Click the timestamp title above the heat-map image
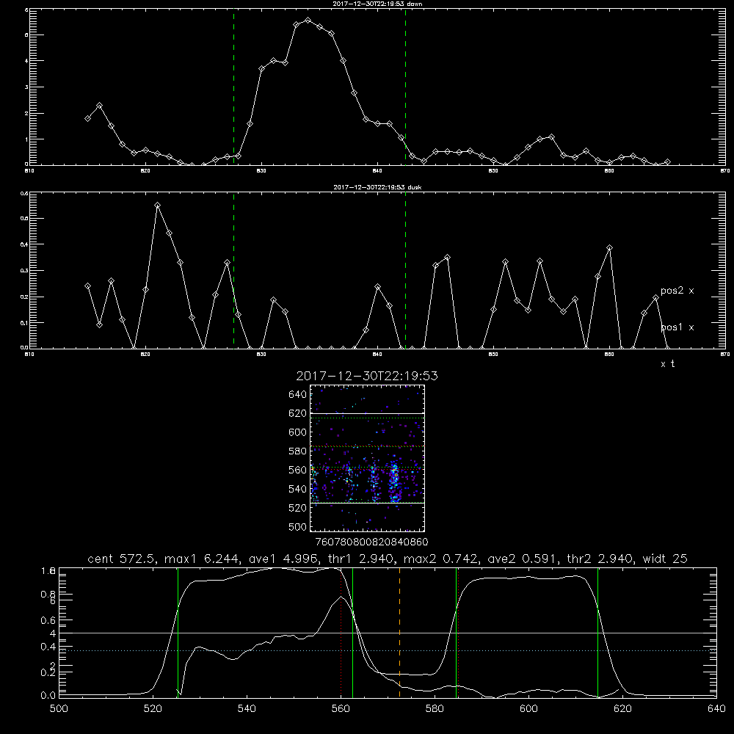This screenshot has width=734, height=734. click(367, 376)
